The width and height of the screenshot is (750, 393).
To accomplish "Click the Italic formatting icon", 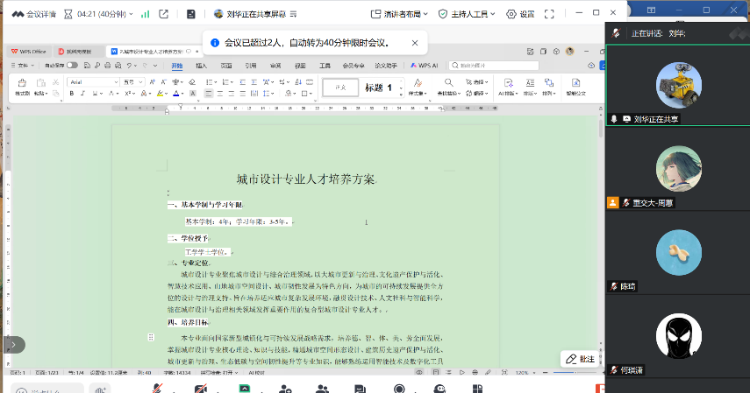I will pos(85,94).
